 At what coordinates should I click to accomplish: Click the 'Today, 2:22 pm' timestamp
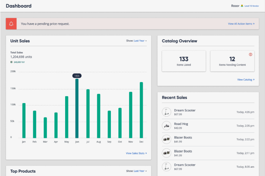point(245,139)
